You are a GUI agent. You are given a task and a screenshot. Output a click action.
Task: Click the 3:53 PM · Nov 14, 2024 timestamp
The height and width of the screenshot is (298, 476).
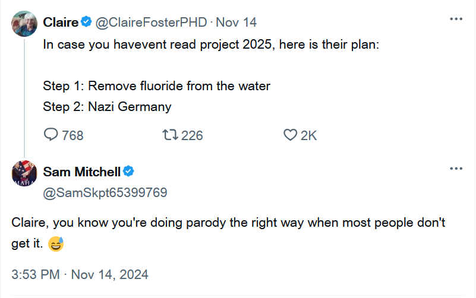pos(80,275)
